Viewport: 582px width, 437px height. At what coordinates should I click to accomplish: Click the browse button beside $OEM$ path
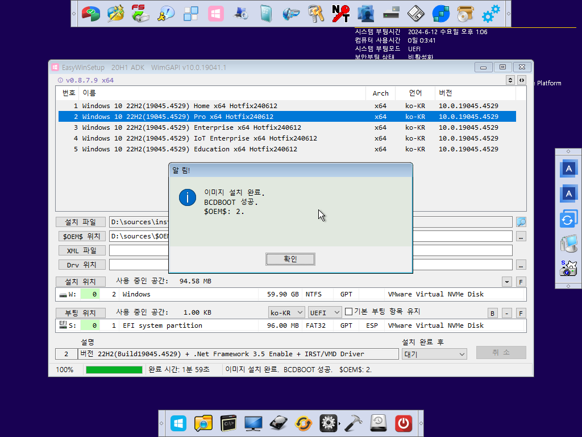point(521,237)
